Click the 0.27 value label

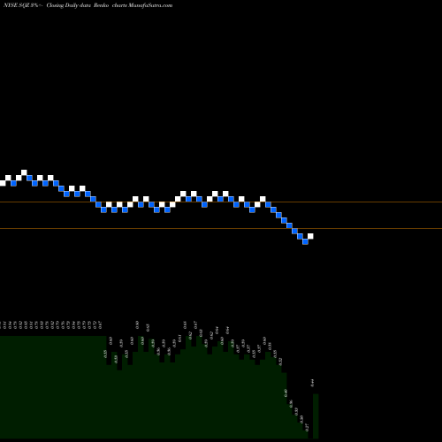(307, 427)
